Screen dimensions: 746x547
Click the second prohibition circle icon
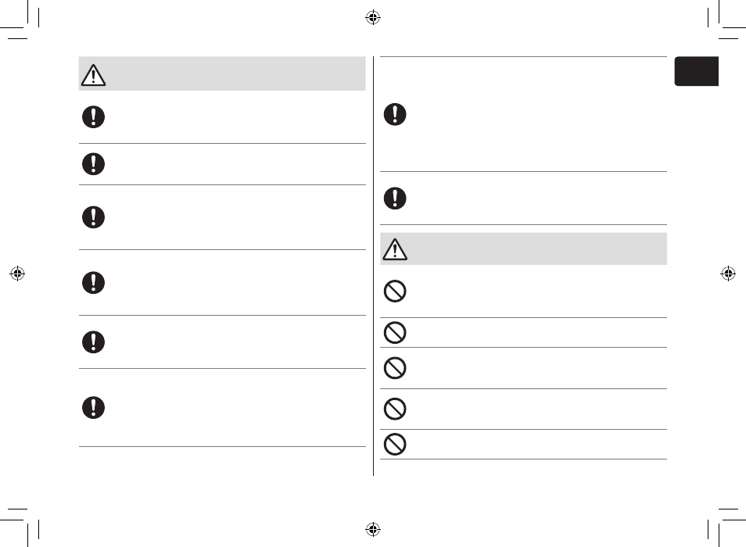click(x=395, y=332)
